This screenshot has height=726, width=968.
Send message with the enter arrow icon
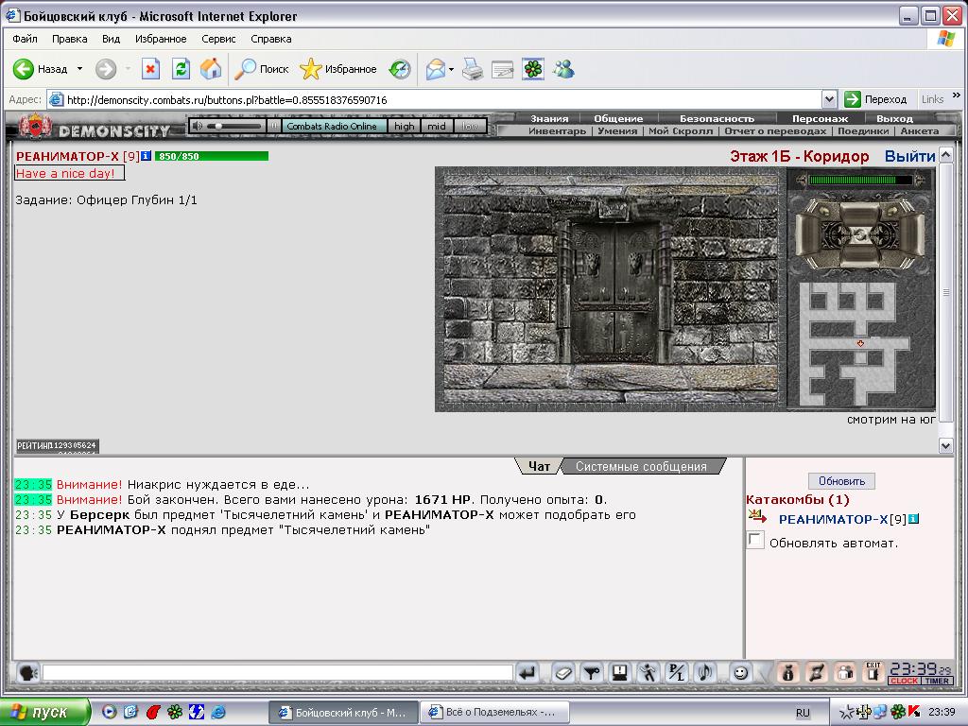pos(527,672)
